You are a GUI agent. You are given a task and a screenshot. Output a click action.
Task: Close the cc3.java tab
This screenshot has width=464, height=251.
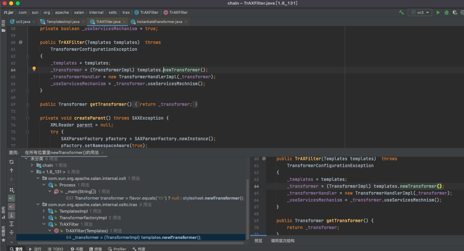coord(34,22)
